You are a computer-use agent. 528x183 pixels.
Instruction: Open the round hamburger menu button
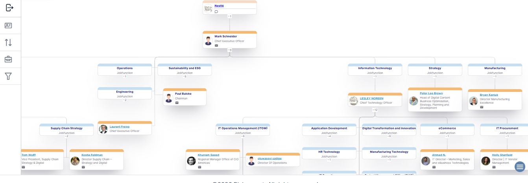click(x=520, y=167)
